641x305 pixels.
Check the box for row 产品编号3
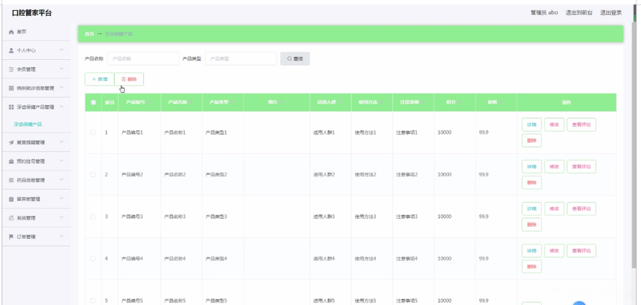[93, 216]
